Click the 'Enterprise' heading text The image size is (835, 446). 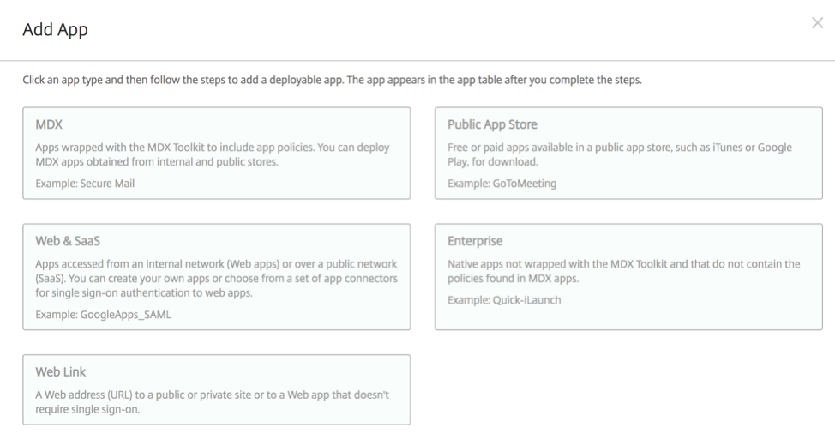click(x=474, y=241)
